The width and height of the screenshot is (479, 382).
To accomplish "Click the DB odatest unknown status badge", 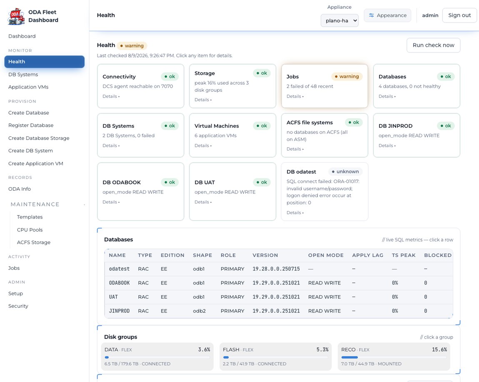I will click(345, 171).
